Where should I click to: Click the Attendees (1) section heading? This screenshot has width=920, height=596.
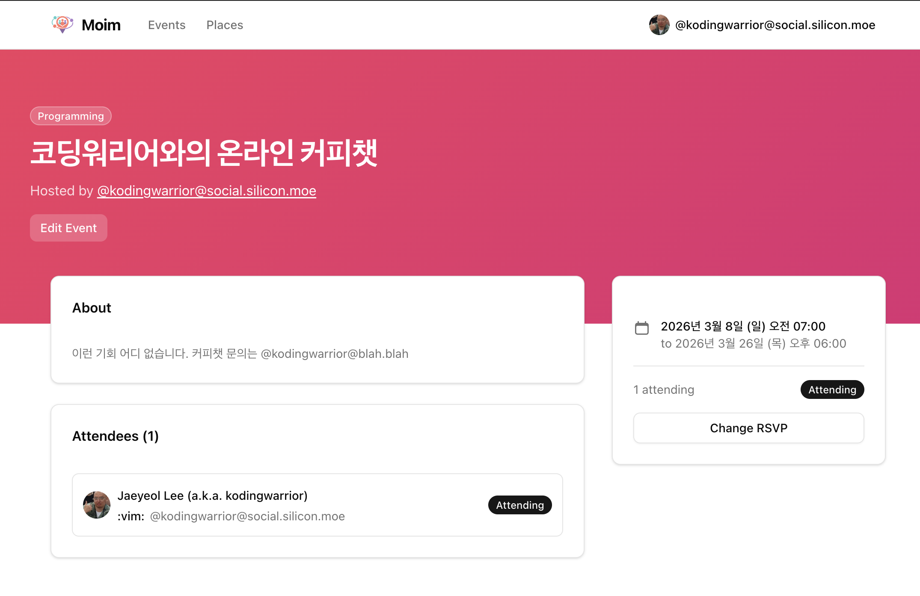[116, 436]
